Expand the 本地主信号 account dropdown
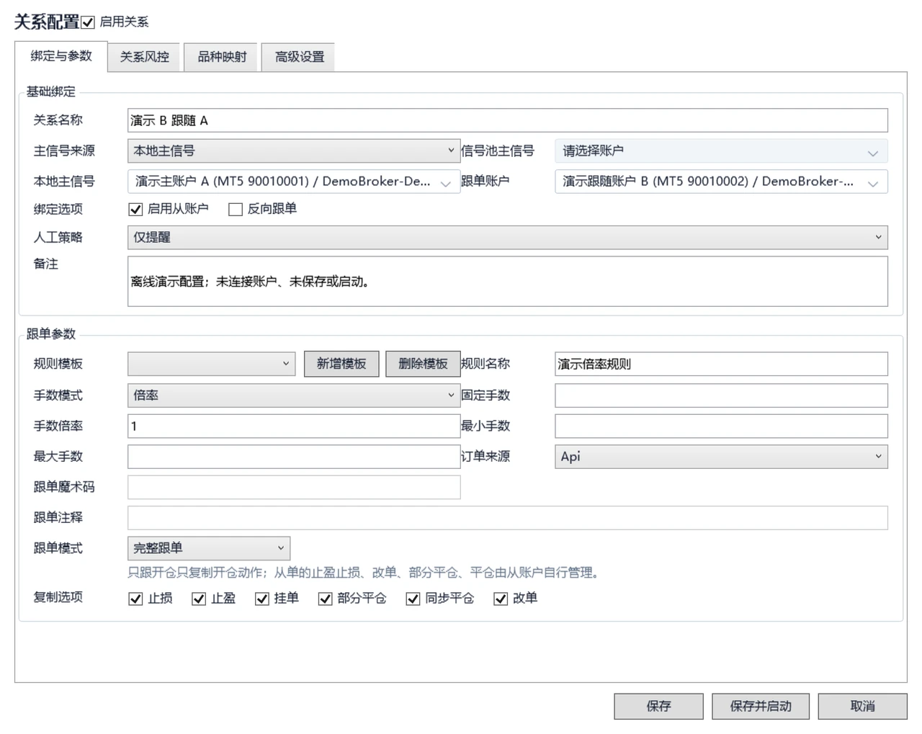The image size is (922, 734). coord(294,182)
